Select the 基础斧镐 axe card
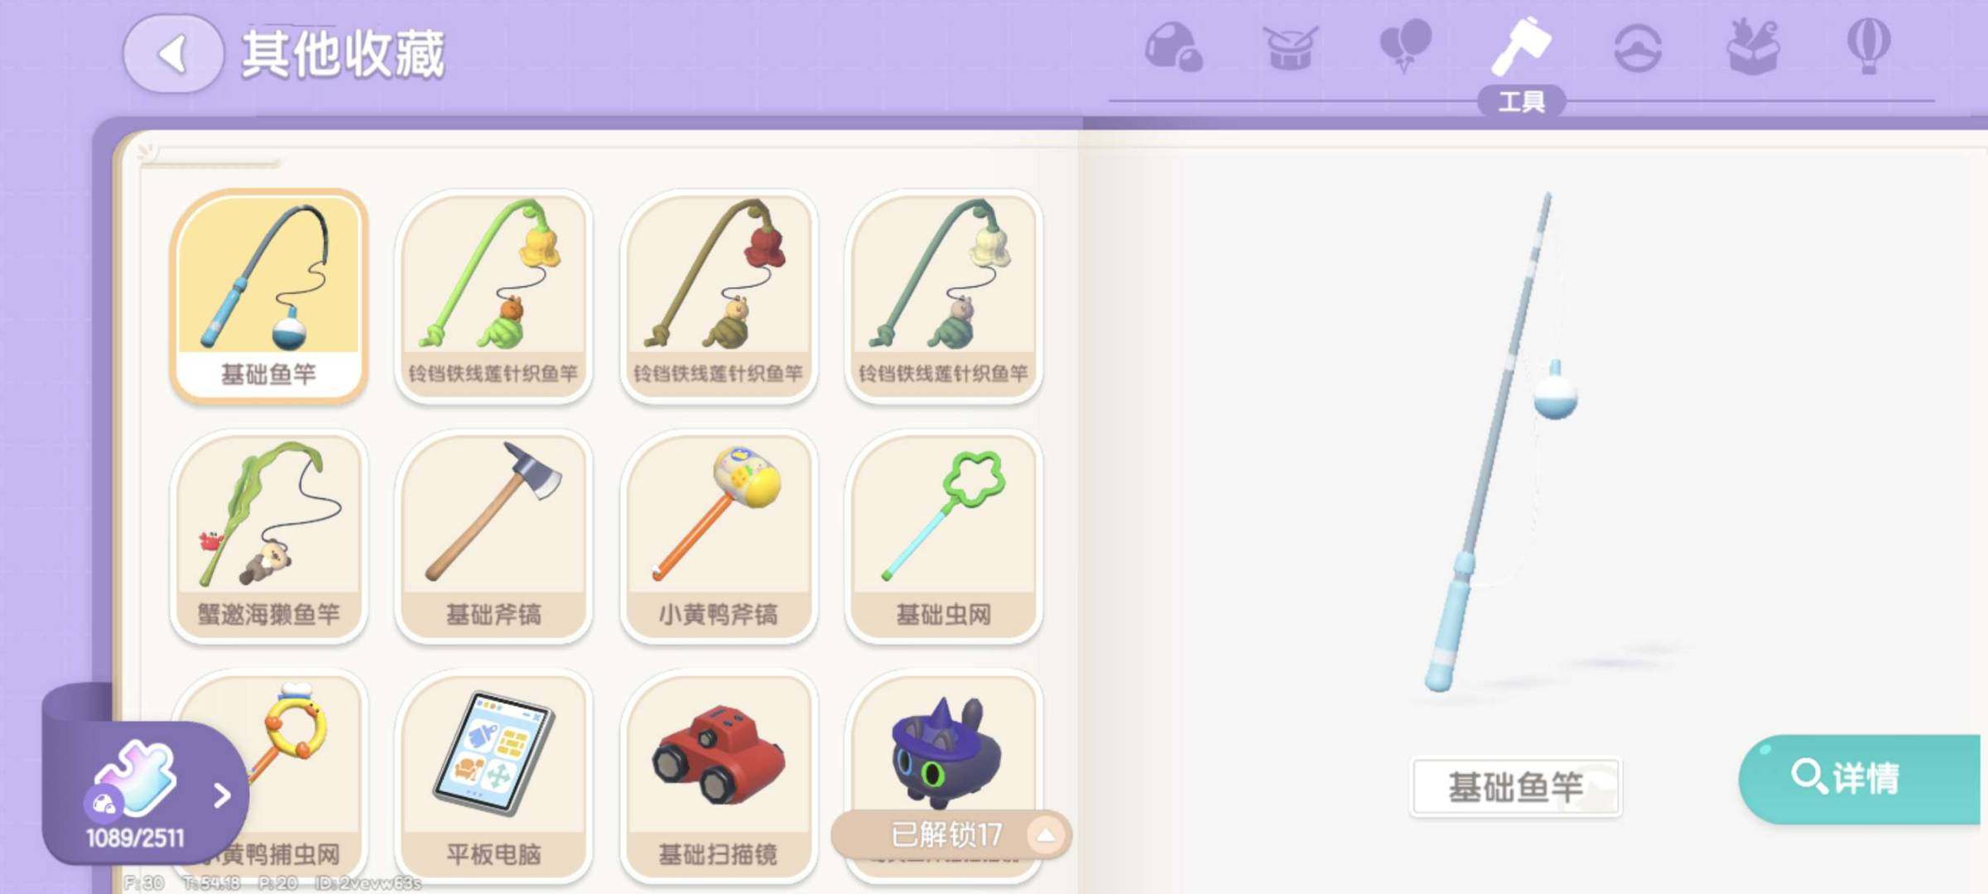 [493, 536]
